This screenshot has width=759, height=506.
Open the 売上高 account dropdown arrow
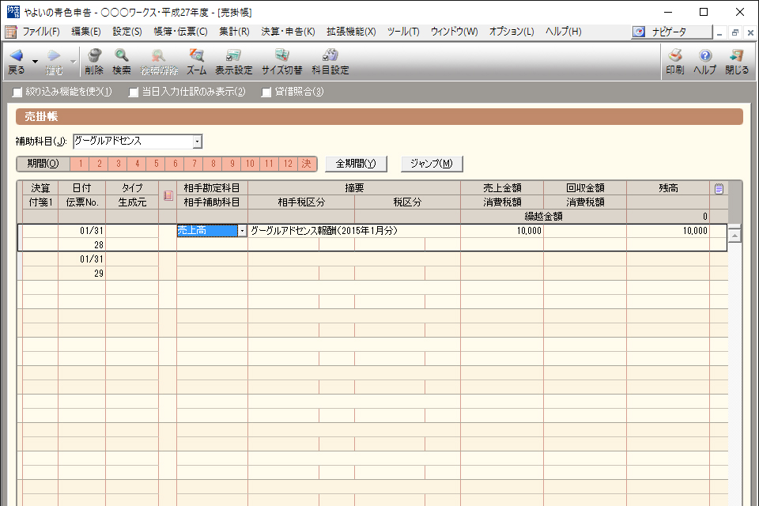click(x=242, y=231)
